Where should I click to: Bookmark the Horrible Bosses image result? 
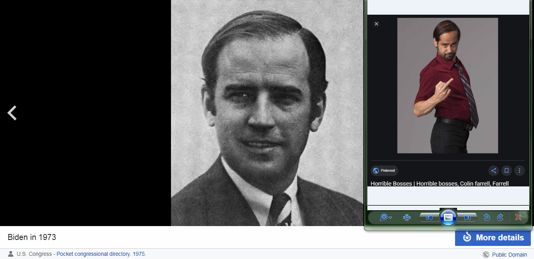click(506, 171)
